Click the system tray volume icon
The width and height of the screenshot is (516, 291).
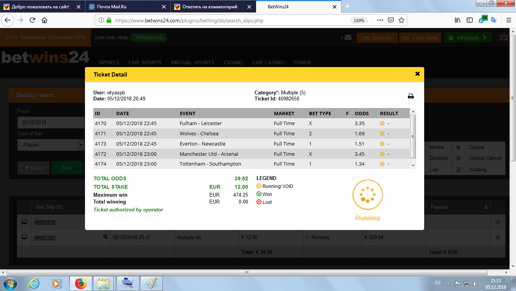tap(476, 283)
